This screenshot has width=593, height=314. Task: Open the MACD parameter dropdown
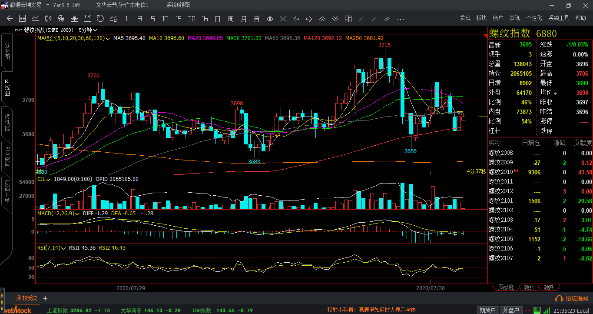78,214
